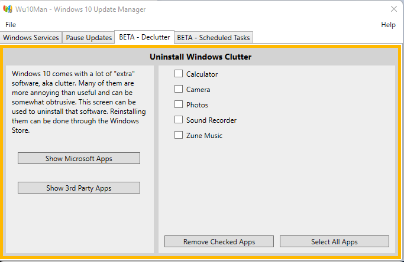Click the Wu10Man app icon in title bar
Viewport: 404px width, 262px height.
click(x=8, y=9)
